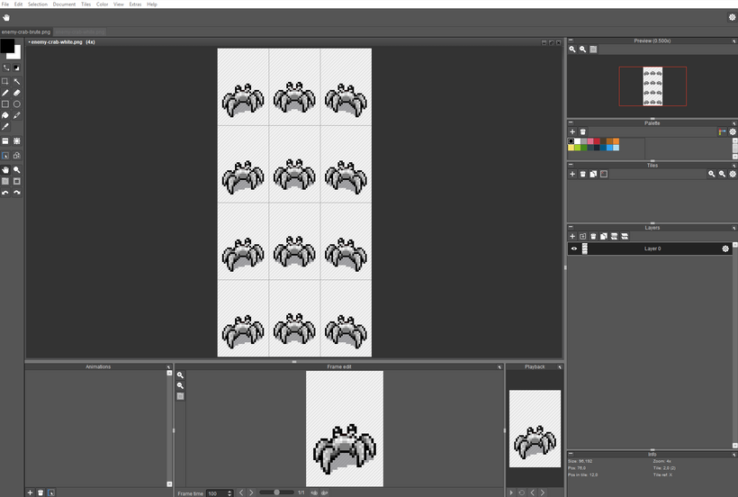Hide Layer 0 using the eye icon

(x=574, y=249)
